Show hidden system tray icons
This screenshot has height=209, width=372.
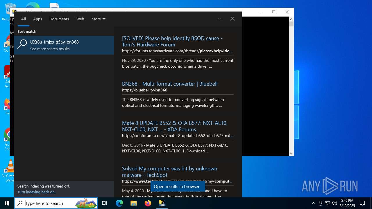313,203
